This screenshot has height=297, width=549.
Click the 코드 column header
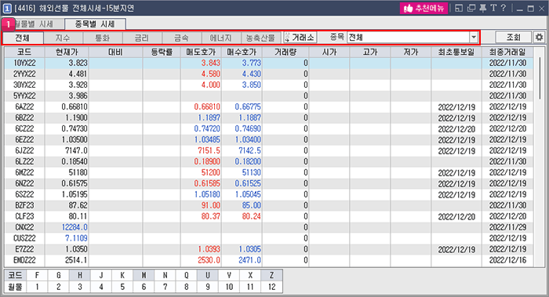[x=24, y=53]
